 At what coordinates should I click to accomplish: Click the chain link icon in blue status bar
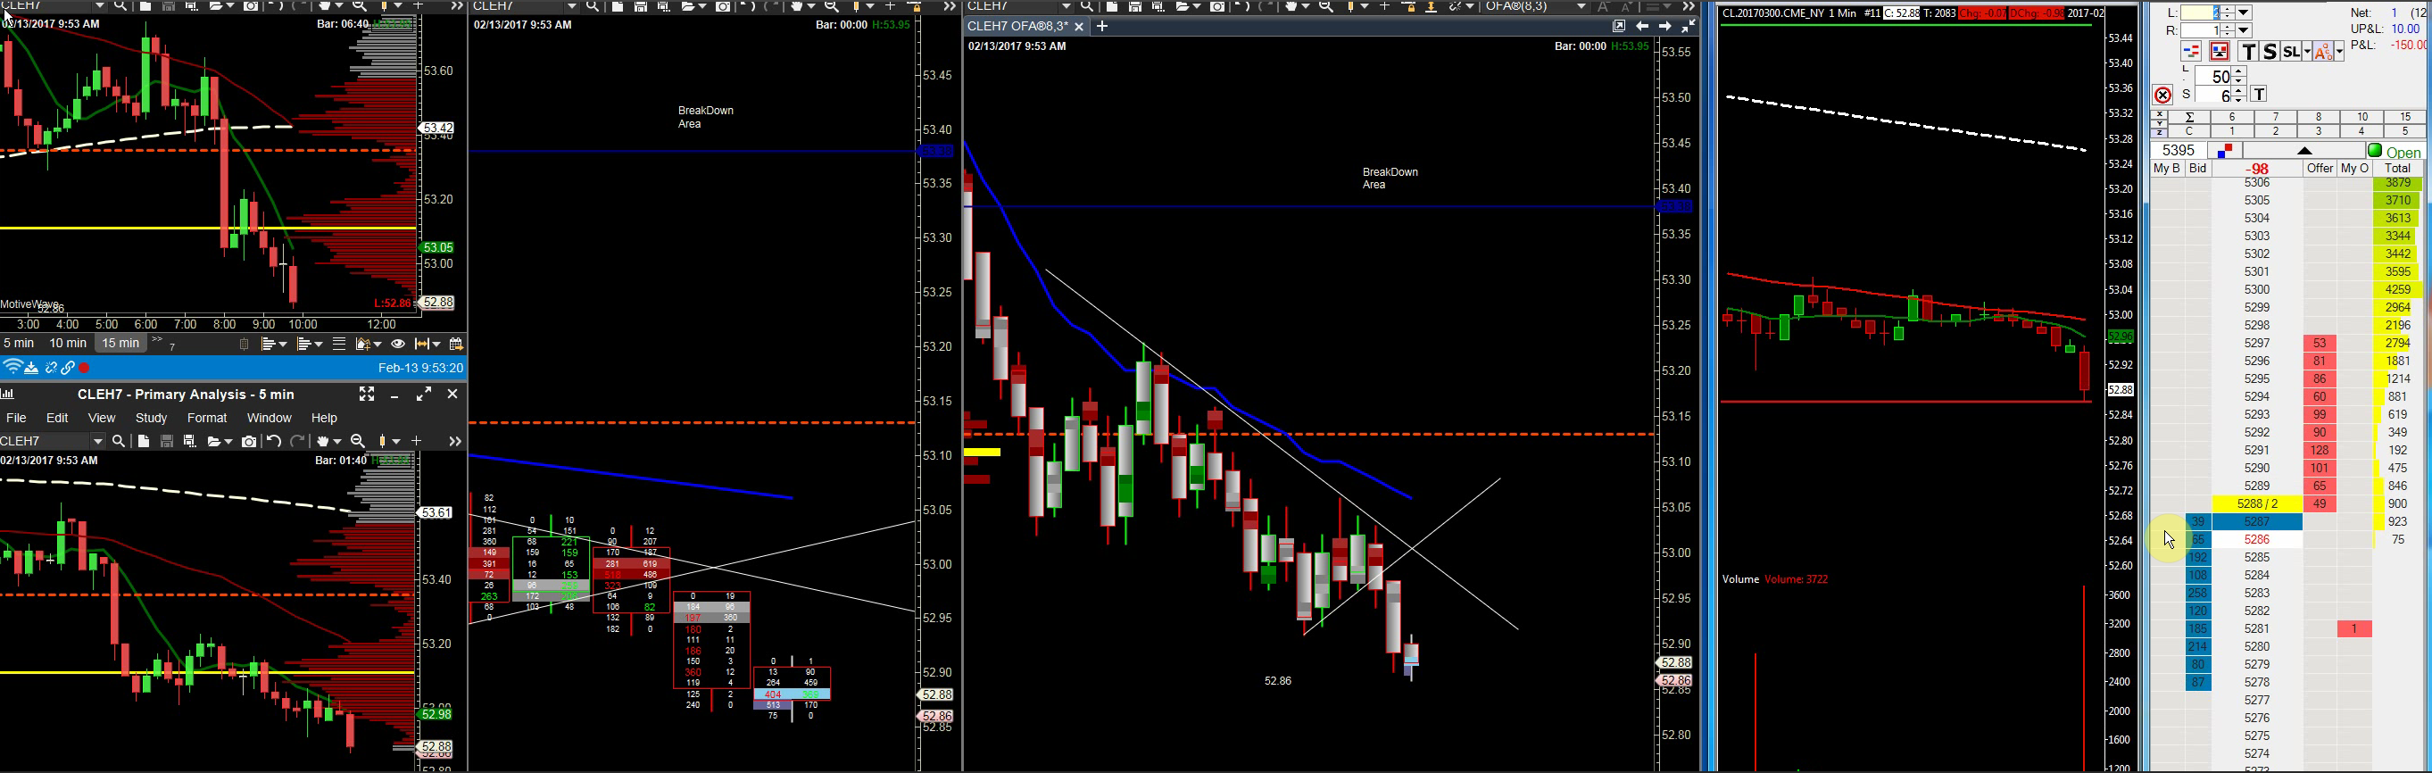[68, 367]
